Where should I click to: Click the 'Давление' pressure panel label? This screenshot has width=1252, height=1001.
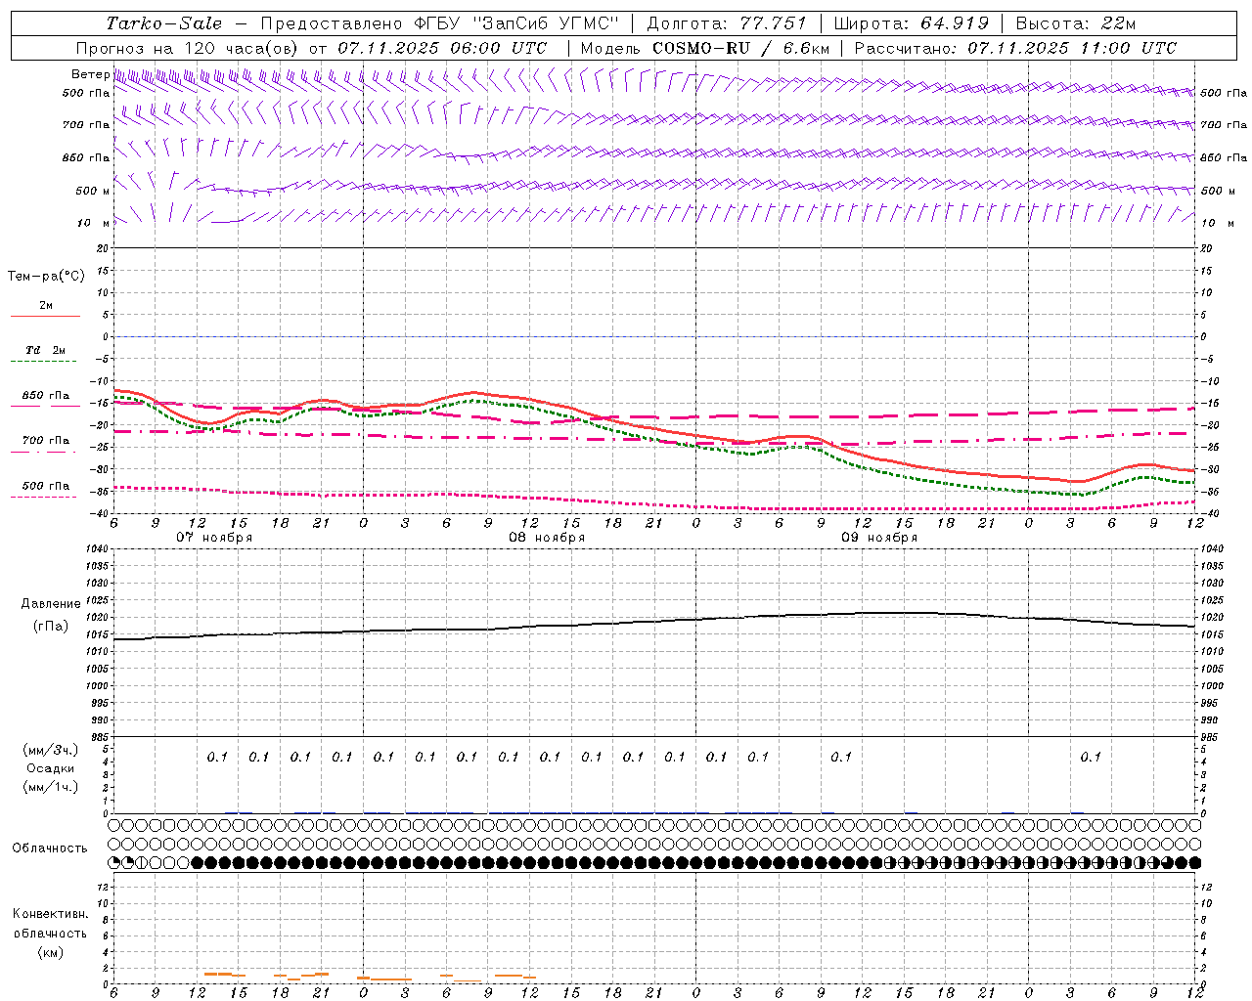[x=51, y=604]
